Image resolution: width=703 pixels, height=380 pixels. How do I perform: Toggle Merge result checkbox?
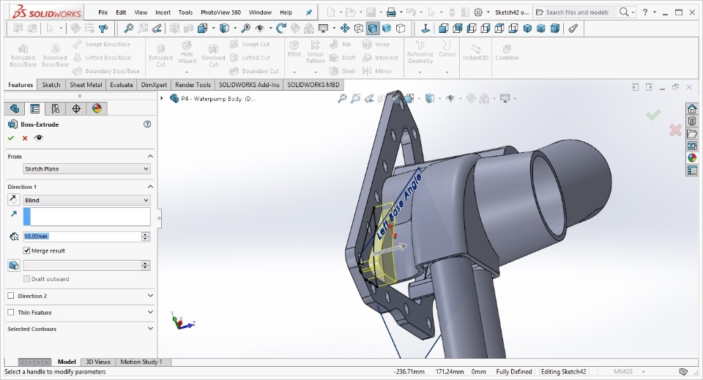coord(26,250)
